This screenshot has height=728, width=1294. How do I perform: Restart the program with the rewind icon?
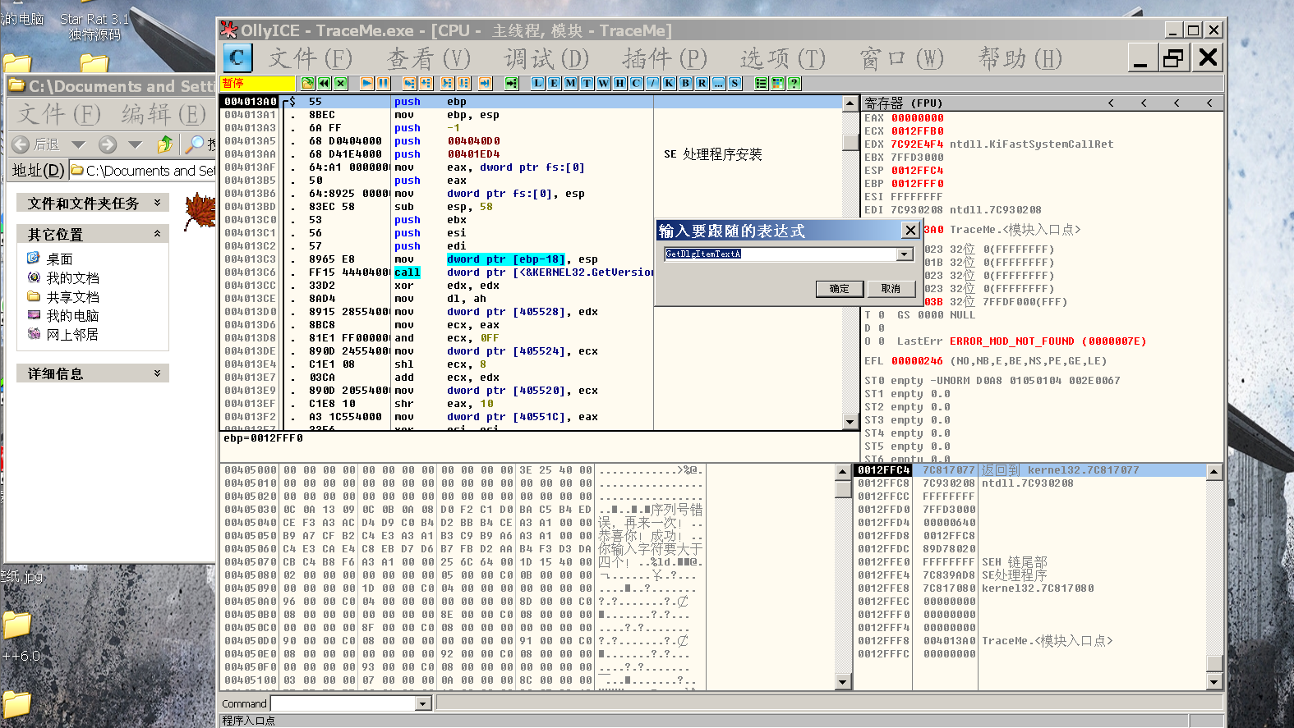[324, 83]
